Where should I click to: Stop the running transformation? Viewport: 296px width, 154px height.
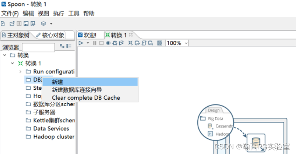coord(102,43)
